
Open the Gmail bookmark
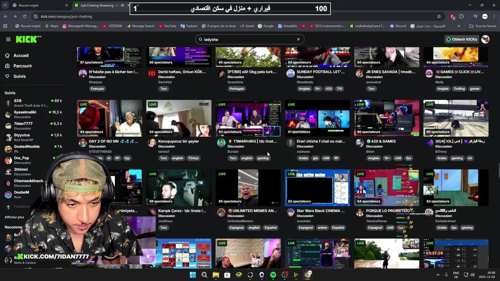click(x=246, y=26)
